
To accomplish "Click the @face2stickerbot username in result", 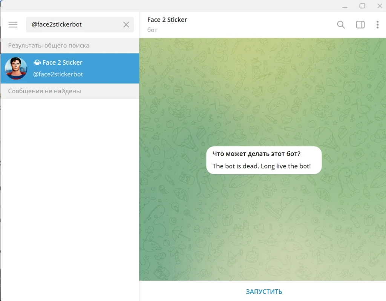I will point(58,74).
